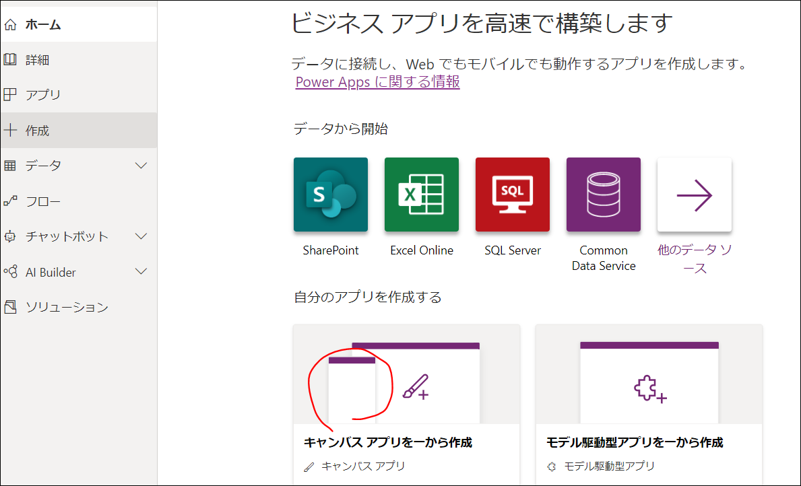Screen dimensions: 801x486
Task: Click the chatbot icon beside チャットボット
Action: pos(10,236)
